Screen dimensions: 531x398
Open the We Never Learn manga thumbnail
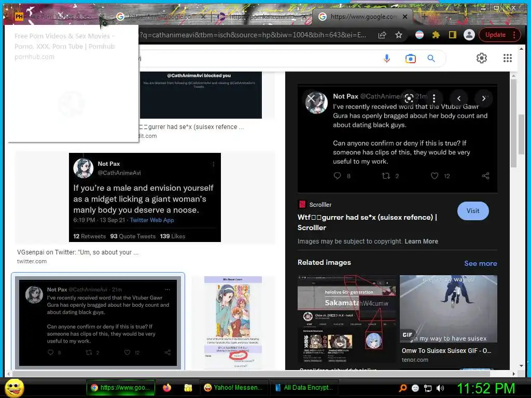[233, 322]
